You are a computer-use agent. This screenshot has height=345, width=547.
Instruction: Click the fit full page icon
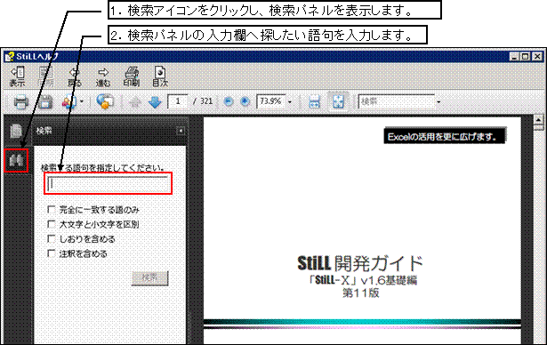(x=338, y=101)
